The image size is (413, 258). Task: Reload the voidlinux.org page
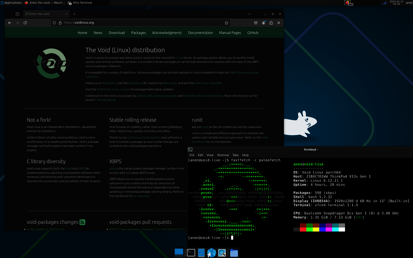25,23
